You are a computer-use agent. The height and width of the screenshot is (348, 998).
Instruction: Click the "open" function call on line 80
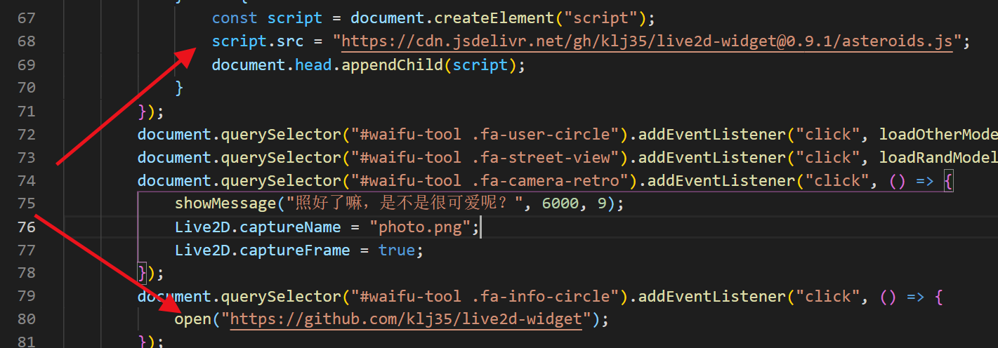point(193,319)
